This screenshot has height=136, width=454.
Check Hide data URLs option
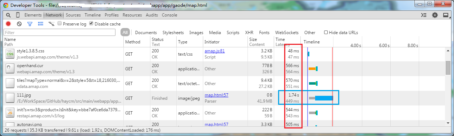pos(326,32)
